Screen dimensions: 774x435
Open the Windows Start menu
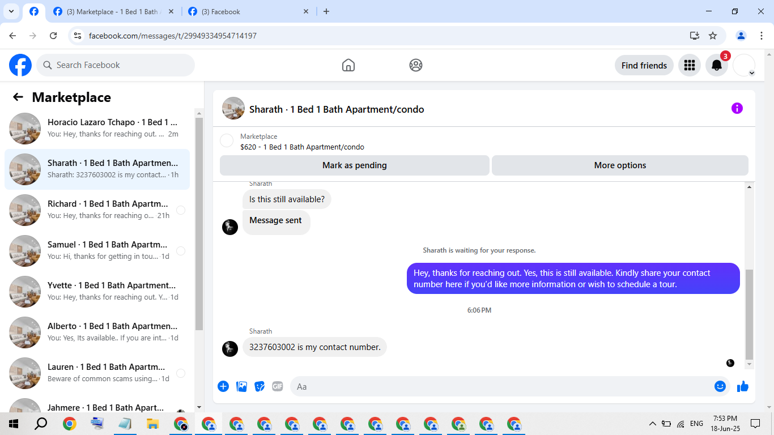[14, 424]
